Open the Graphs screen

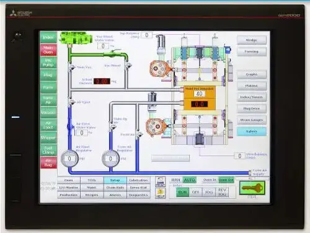(x=252, y=74)
